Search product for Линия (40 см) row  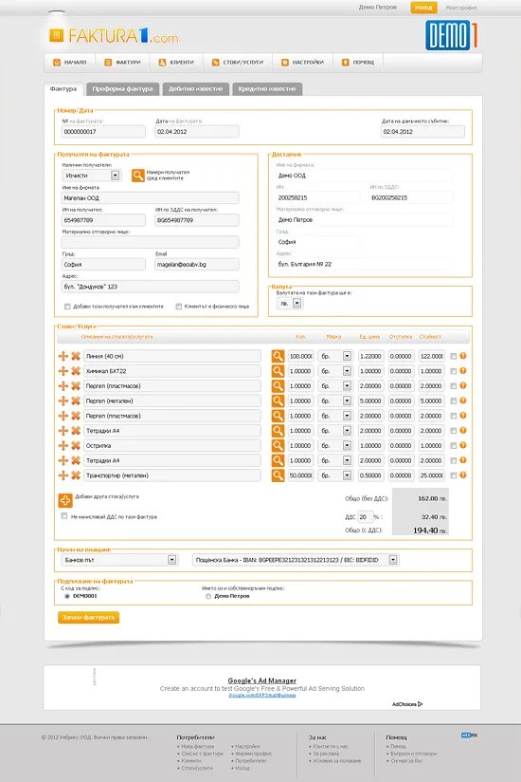click(278, 356)
